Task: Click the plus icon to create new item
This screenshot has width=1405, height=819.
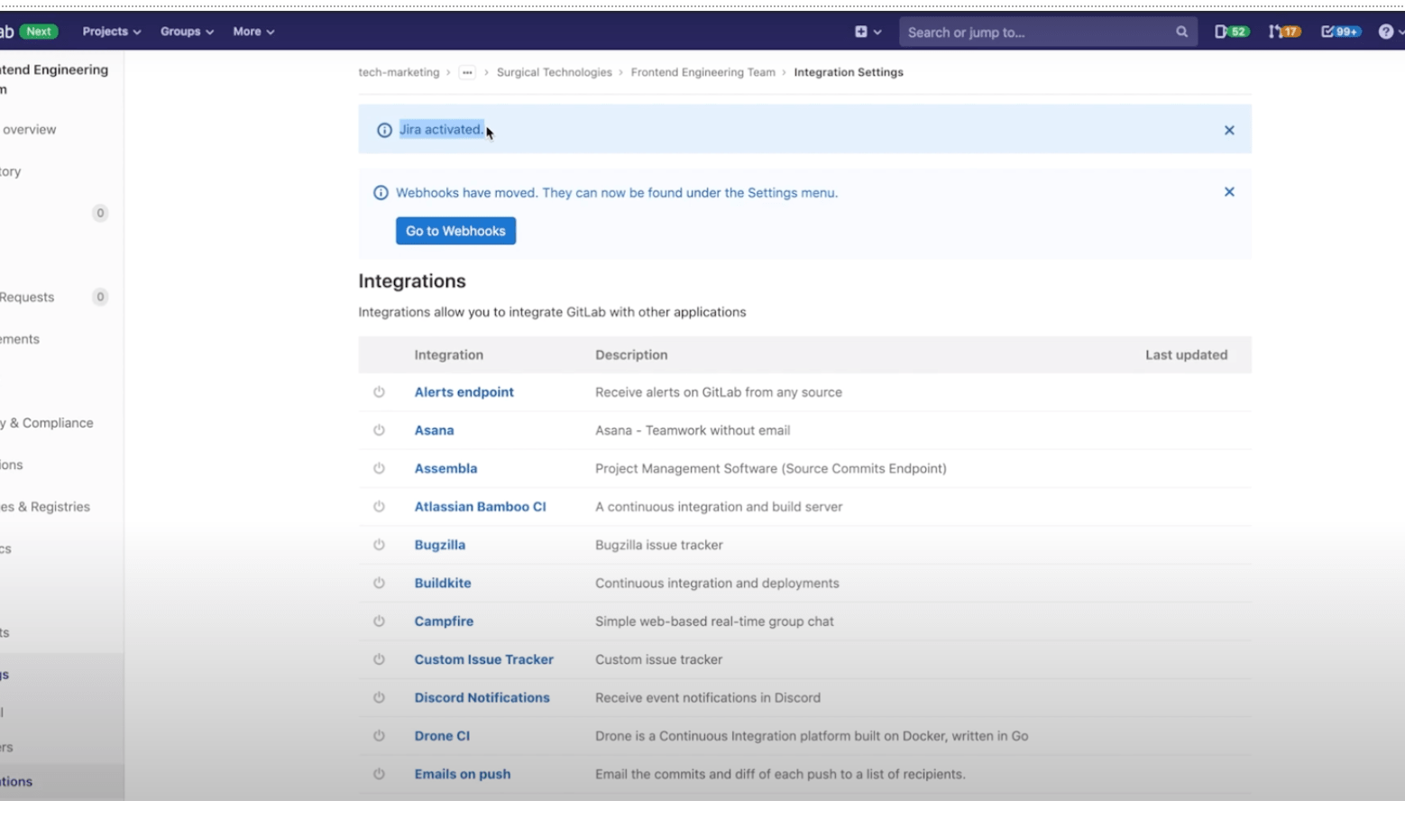Action: pyautogui.click(x=862, y=31)
